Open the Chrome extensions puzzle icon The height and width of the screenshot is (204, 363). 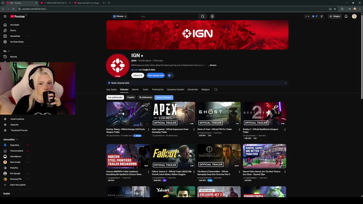click(x=342, y=9)
